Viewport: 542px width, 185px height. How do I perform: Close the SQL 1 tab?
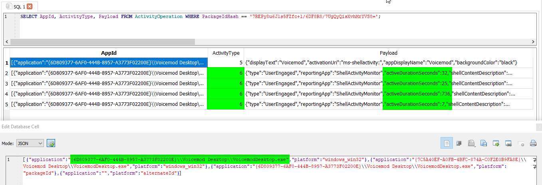30,6
